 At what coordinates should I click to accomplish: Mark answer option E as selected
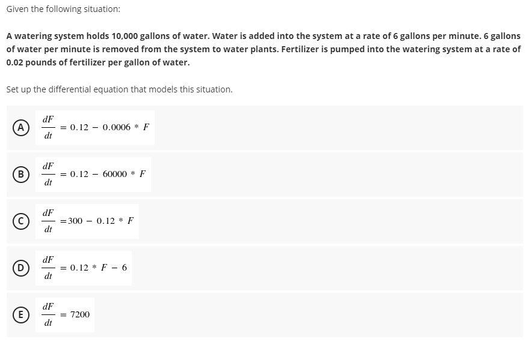tap(20, 314)
